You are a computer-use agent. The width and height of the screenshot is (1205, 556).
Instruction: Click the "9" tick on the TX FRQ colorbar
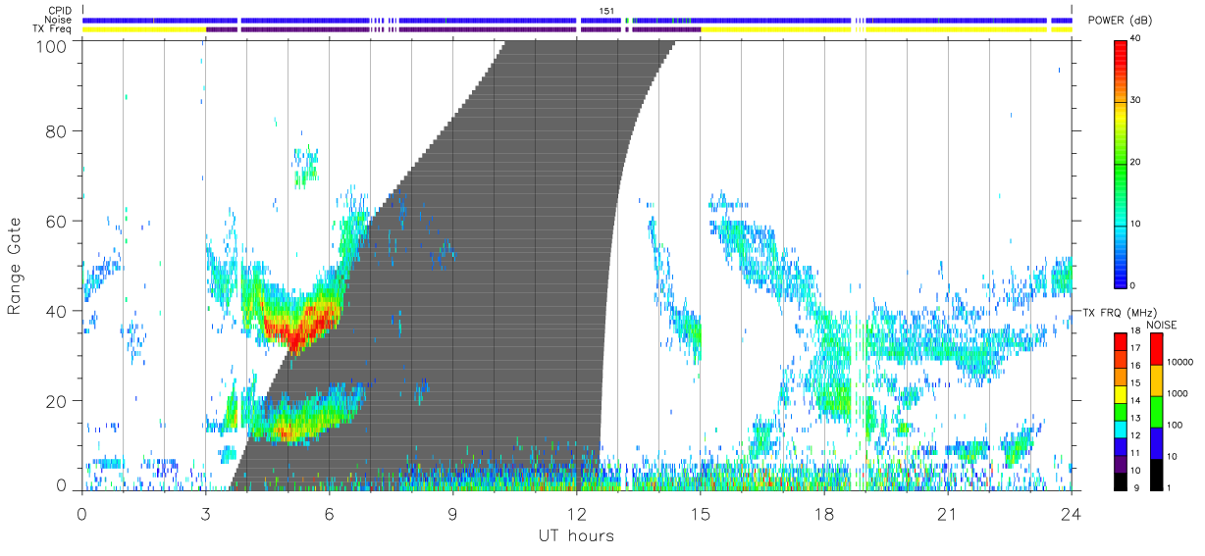1134,487
